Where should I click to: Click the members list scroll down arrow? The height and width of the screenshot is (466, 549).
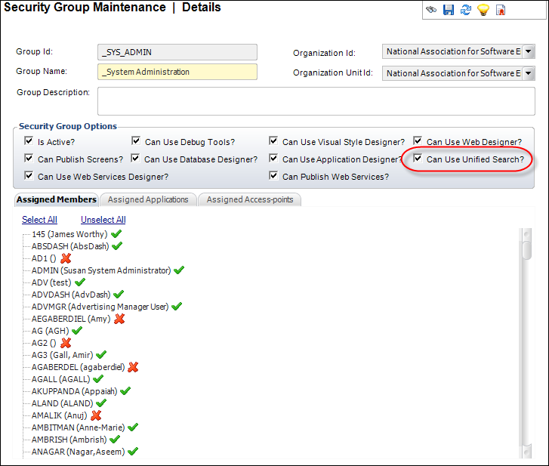click(526, 451)
